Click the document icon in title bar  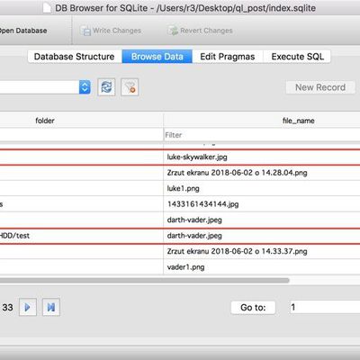click(47, 8)
